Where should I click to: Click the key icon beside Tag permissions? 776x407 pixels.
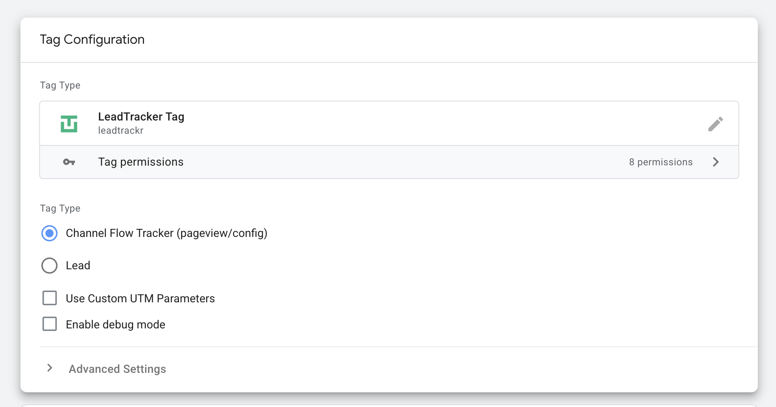[69, 162]
